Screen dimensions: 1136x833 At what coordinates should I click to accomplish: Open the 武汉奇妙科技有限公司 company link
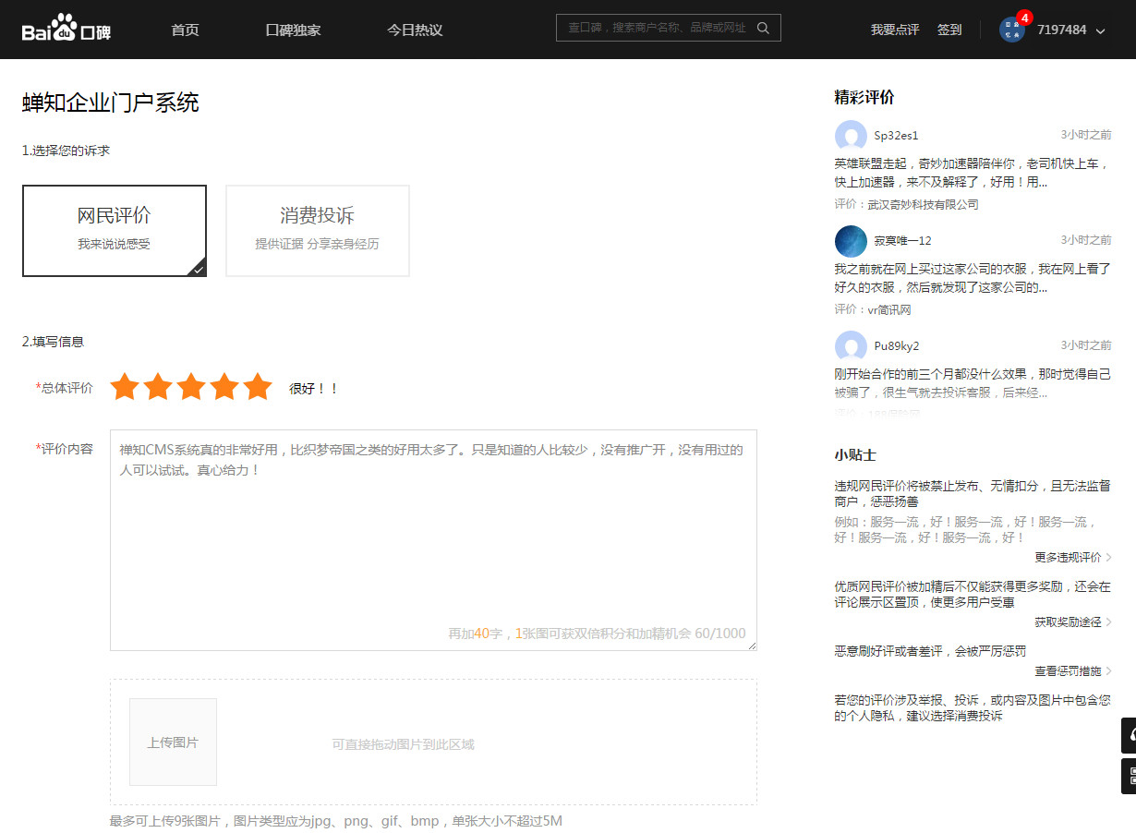(x=923, y=204)
